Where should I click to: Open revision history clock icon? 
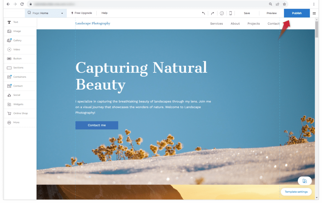[222, 13]
